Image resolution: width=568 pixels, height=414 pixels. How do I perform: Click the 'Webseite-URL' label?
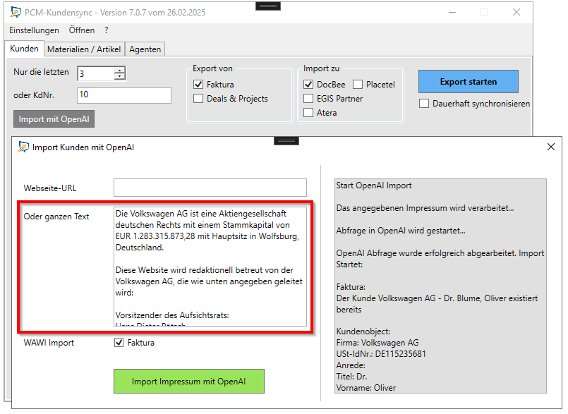pos(50,188)
